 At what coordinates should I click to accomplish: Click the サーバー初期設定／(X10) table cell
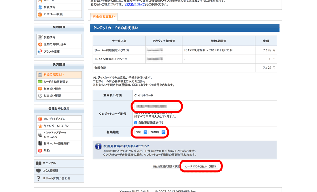click(119, 50)
